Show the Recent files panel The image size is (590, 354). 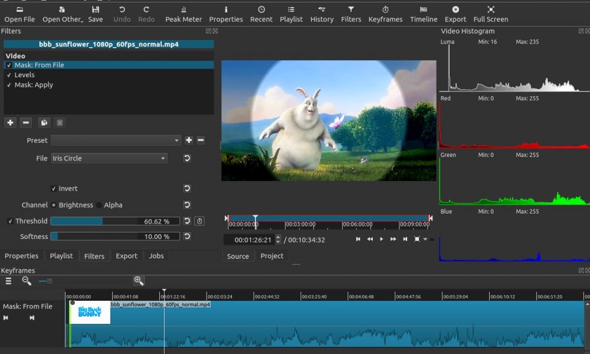point(261,14)
